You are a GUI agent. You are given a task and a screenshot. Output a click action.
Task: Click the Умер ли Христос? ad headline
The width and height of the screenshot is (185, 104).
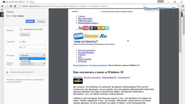(x=86, y=42)
